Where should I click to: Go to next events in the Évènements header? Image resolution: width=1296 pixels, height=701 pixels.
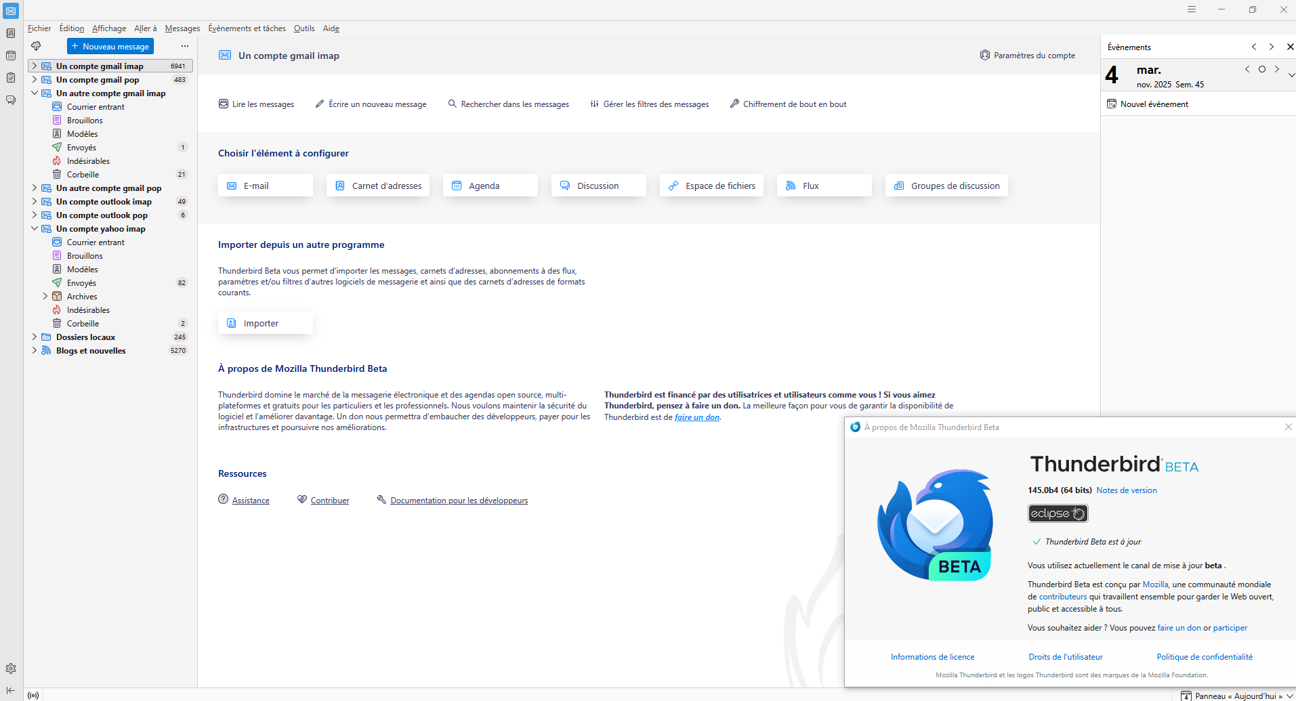[x=1272, y=47]
